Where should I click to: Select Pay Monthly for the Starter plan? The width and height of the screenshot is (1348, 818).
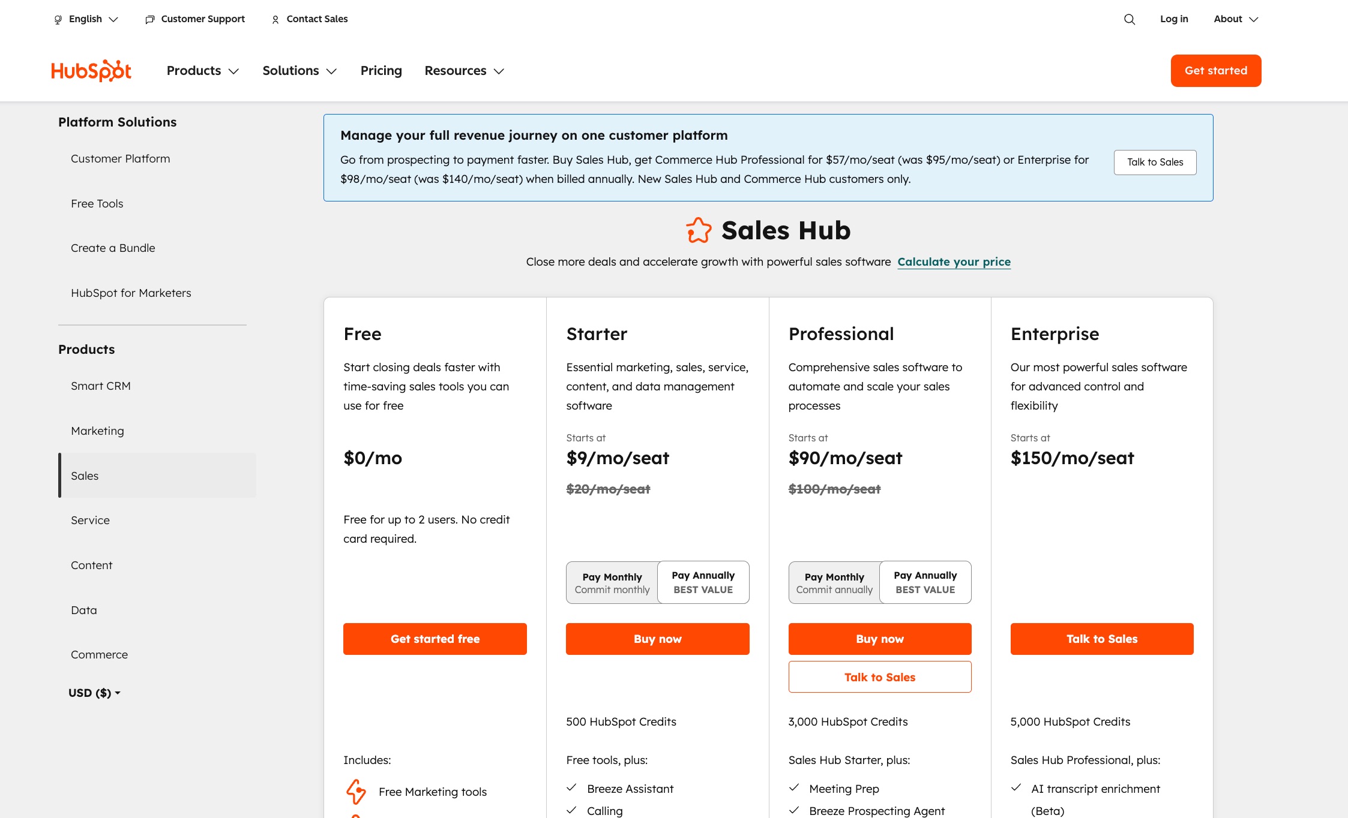612,582
